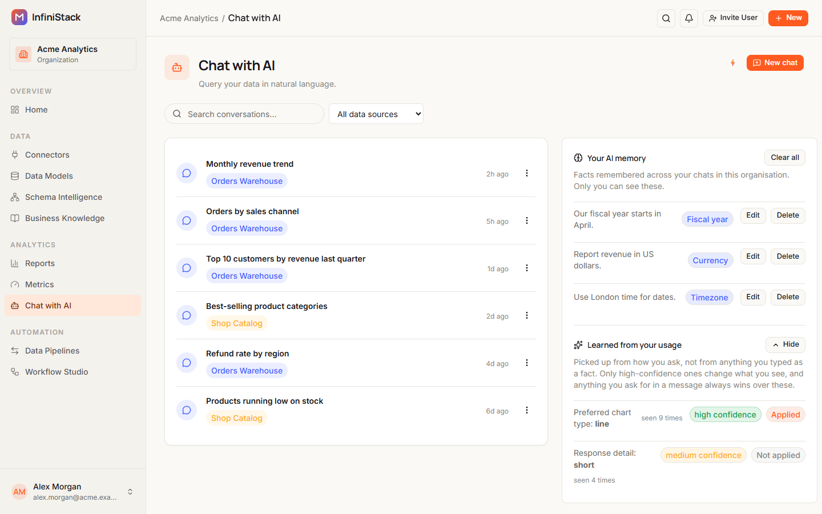Click chat bubble icon of Monthly revenue trend
822x514 pixels.
[187, 173]
